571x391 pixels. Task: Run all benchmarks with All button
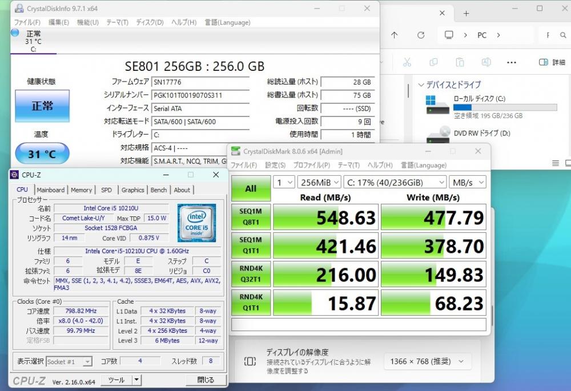pos(251,188)
